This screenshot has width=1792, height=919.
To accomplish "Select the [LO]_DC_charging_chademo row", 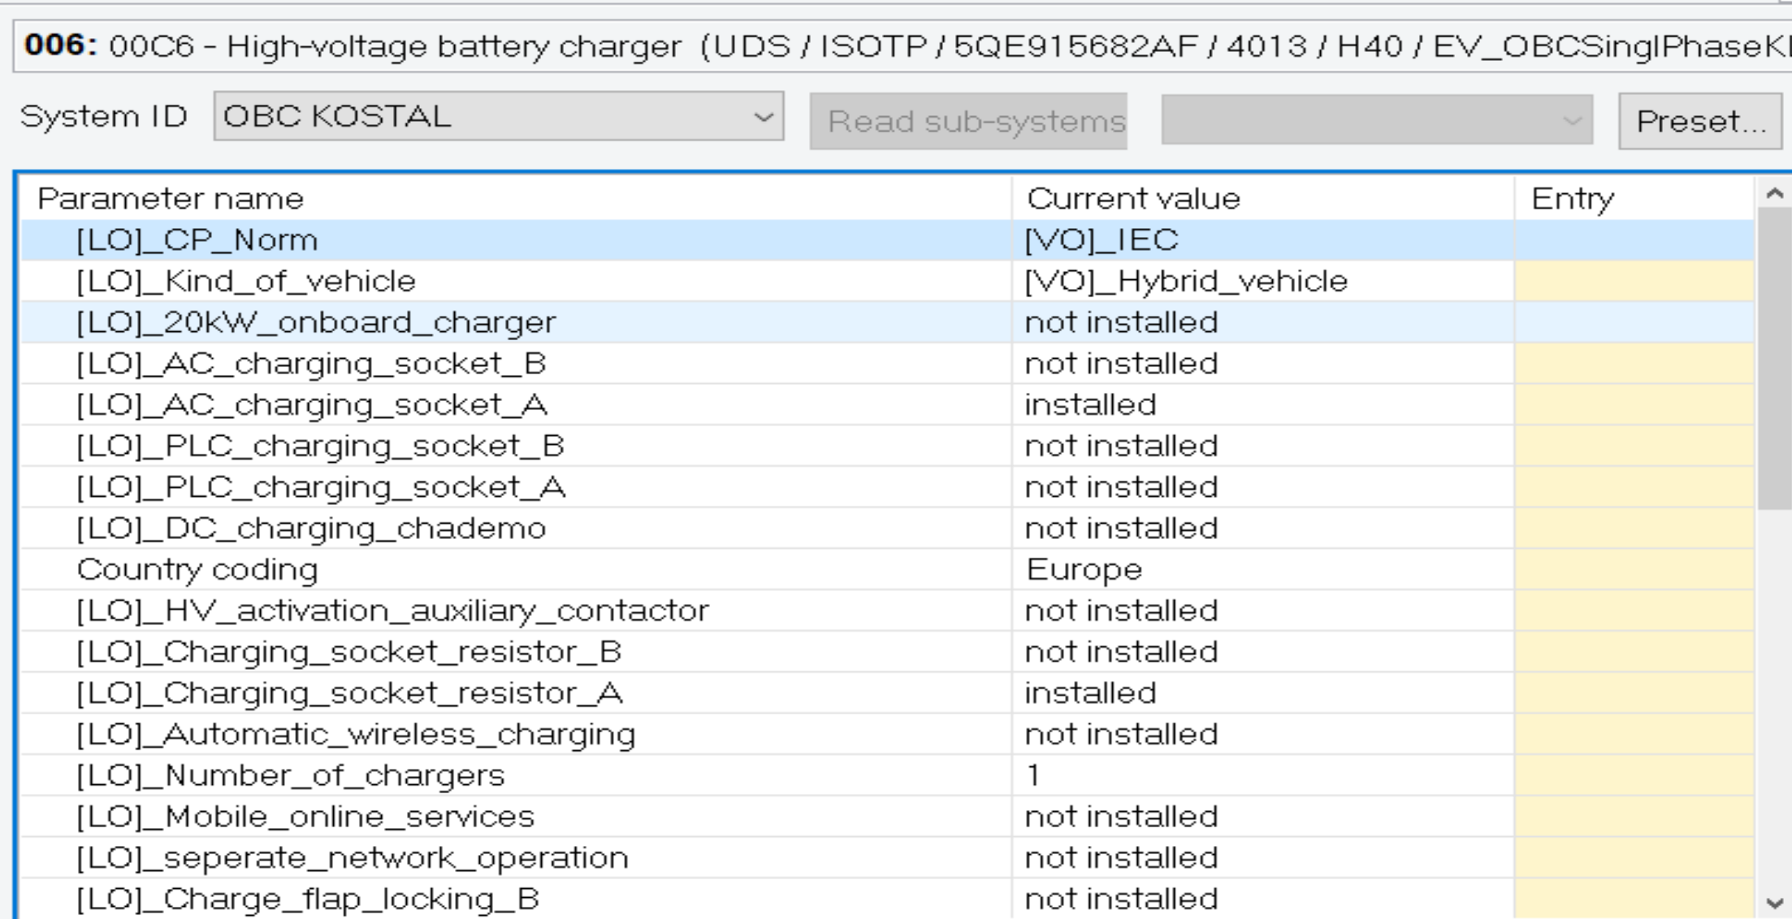I will [x=310, y=529].
